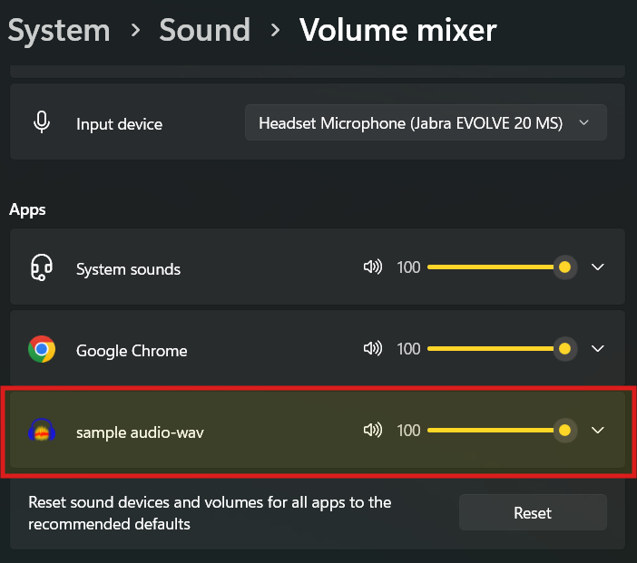The width and height of the screenshot is (637, 563).
Task: Go to System in breadcrumb
Action: (x=59, y=30)
